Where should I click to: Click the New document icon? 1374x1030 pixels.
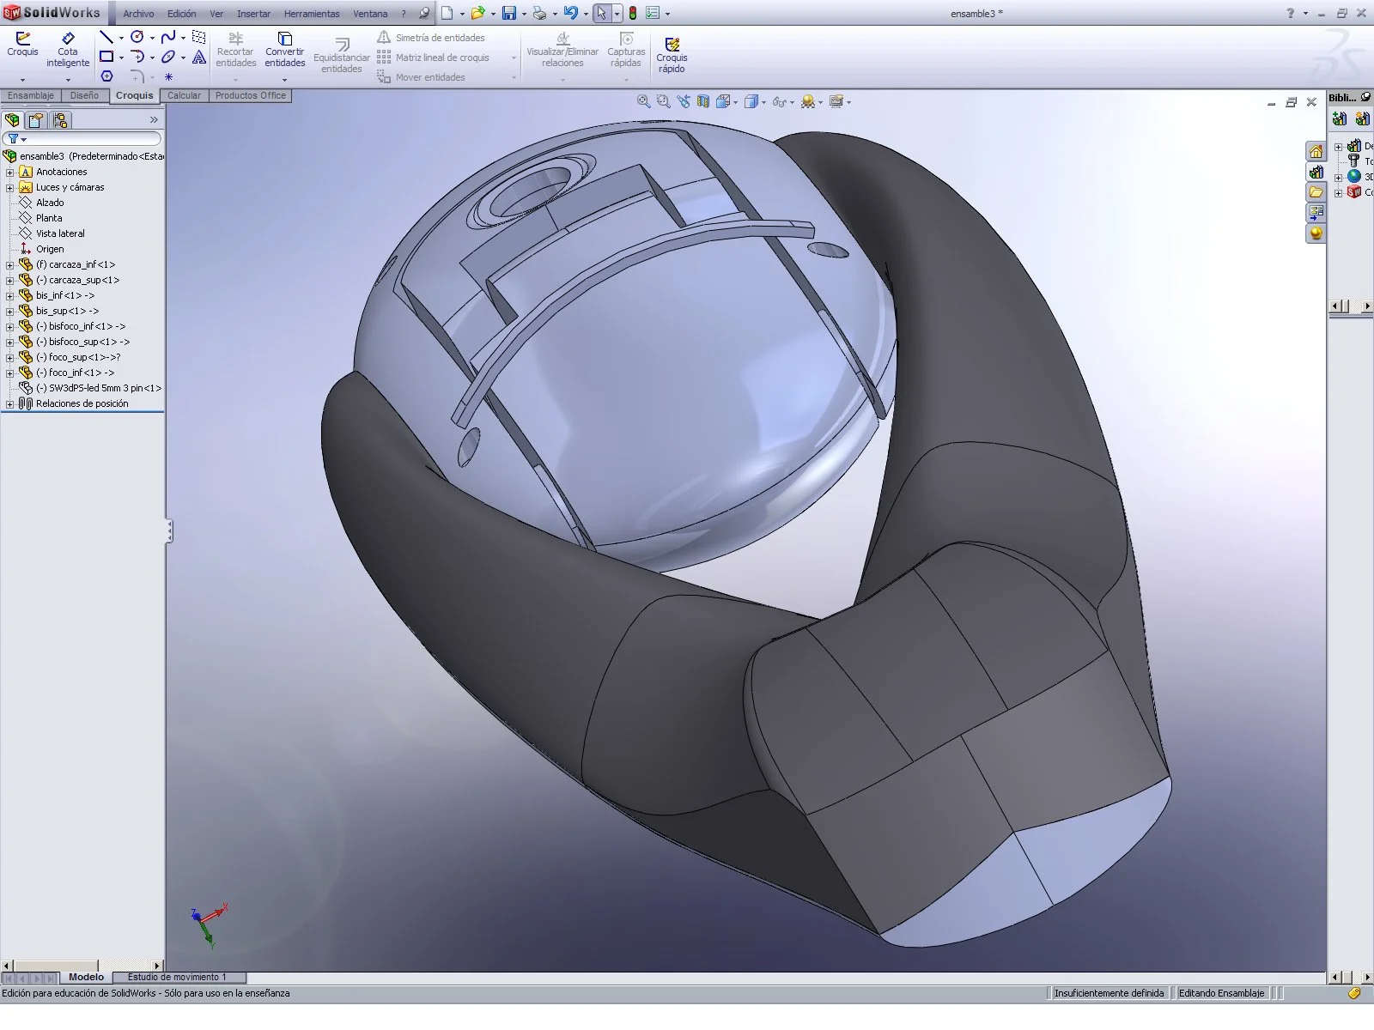click(x=447, y=13)
